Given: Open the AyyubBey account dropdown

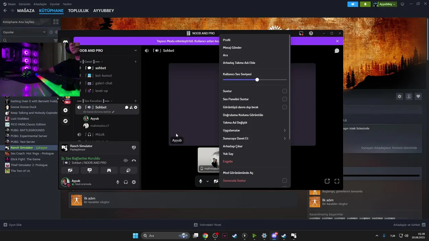Looking at the screenshot, I should coord(385,4).
